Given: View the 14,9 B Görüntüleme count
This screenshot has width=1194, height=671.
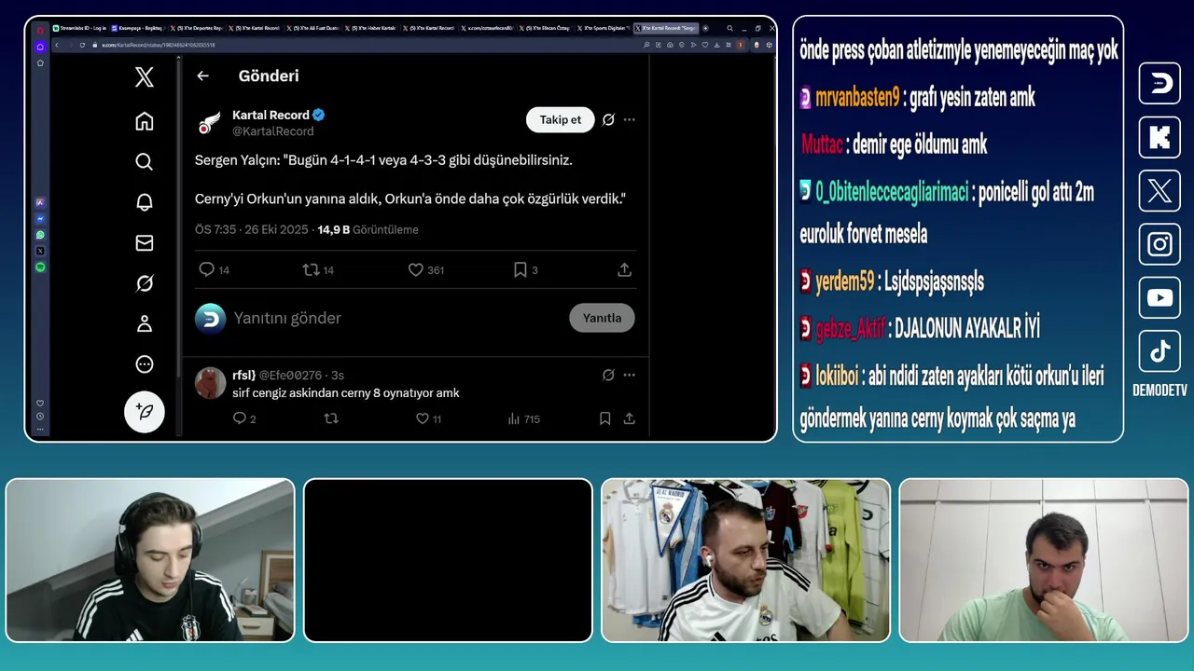Looking at the screenshot, I should 368,229.
